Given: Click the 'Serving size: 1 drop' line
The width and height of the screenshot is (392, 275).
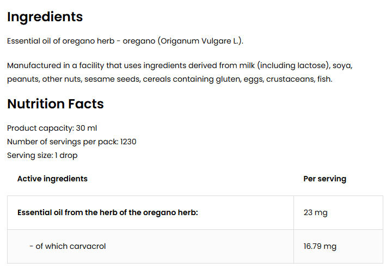Looking at the screenshot, I should pyautogui.click(x=42, y=155).
